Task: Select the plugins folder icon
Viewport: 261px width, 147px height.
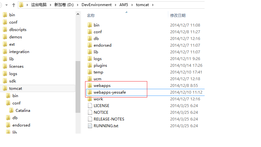Action: 90,66
